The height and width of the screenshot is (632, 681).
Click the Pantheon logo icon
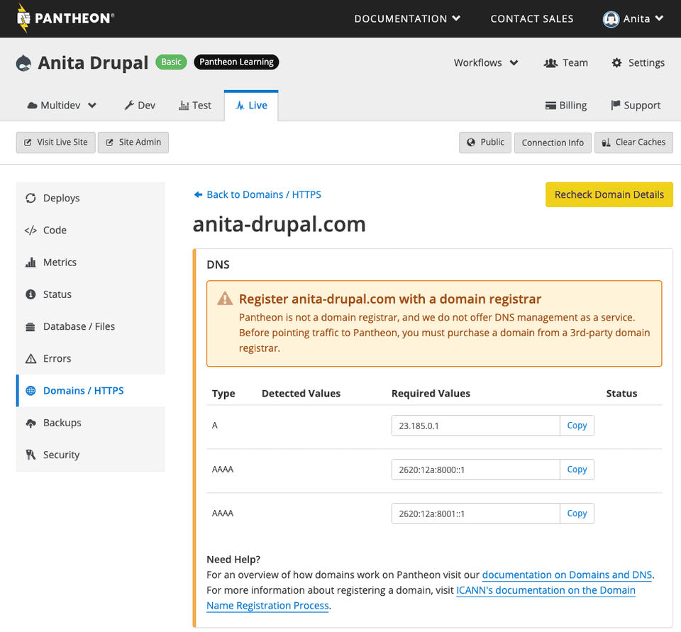click(x=23, y=18)
